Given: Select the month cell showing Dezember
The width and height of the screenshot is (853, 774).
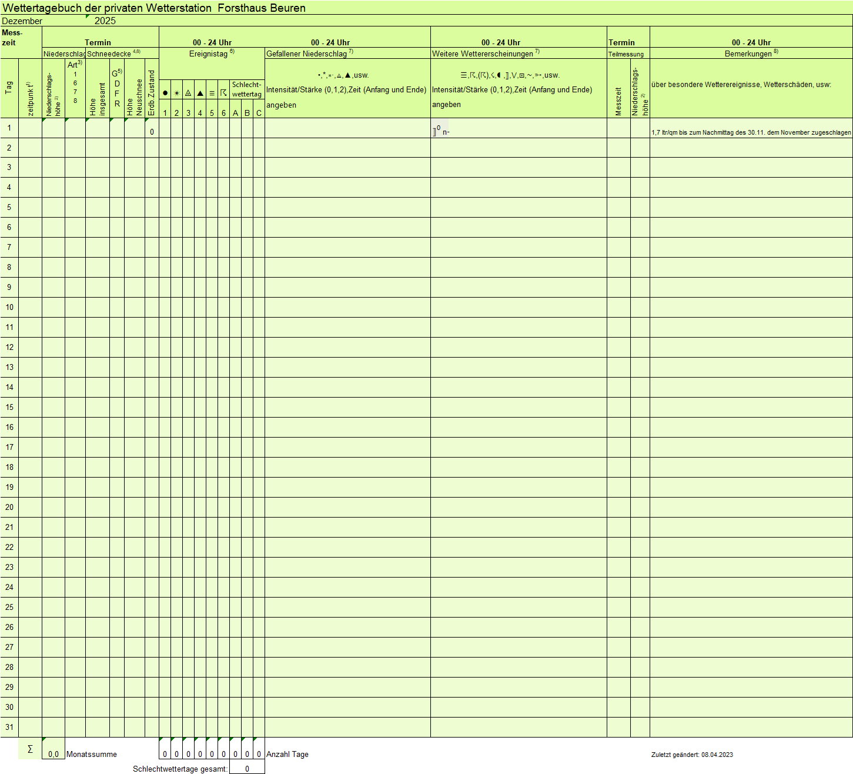Looking at the screenshot, I should pos(22,21).
